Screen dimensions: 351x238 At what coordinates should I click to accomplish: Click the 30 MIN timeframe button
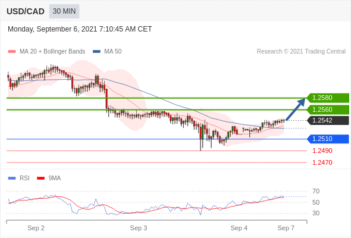[64, 11]
